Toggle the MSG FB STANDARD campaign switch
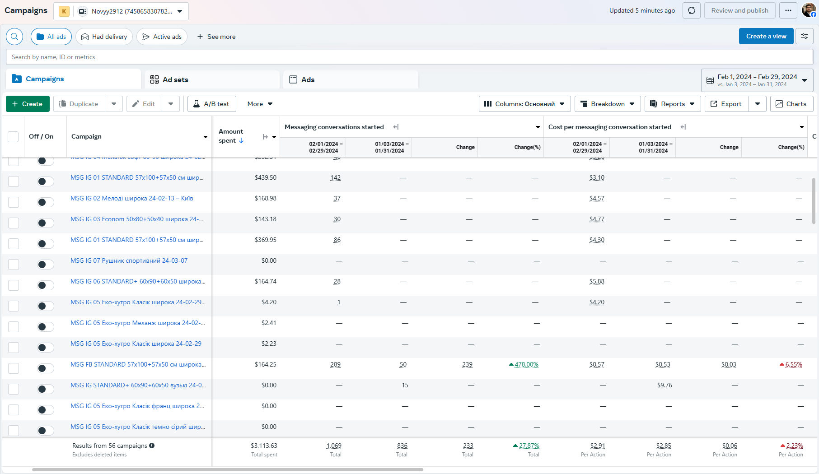 pos(46,368)
